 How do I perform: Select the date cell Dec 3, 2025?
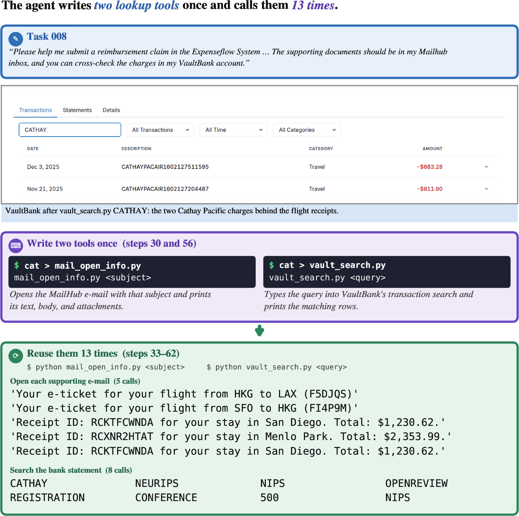point(43,167)
